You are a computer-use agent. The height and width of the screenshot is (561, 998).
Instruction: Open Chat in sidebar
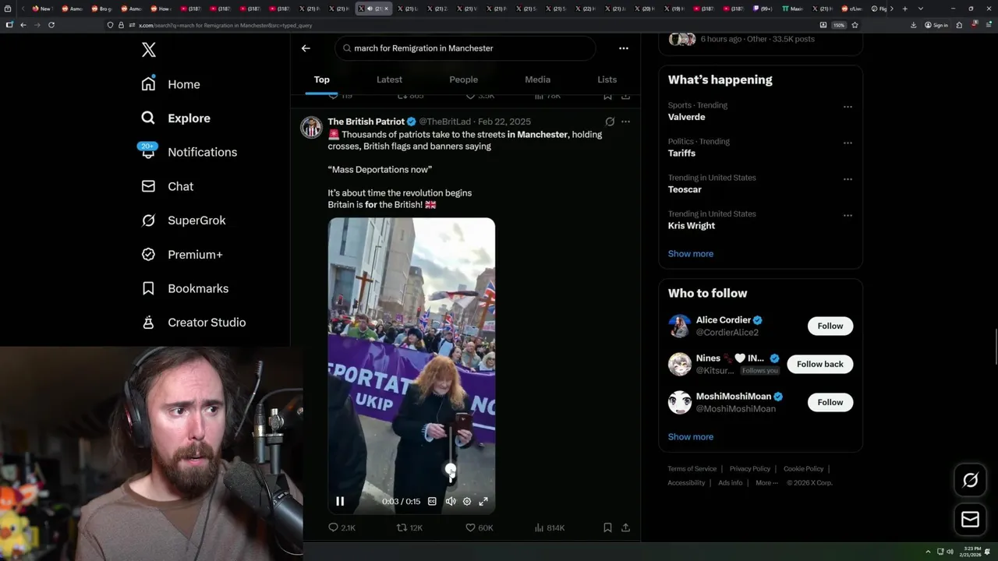tap(168, 186)
